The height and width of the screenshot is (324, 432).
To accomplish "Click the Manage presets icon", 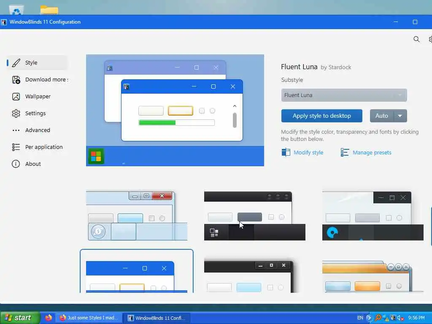I will point(345,152).
